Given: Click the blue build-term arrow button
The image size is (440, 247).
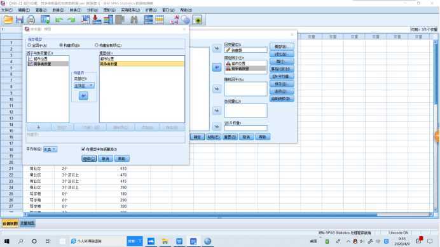Looking at the screenshot, I should (83, 96).
